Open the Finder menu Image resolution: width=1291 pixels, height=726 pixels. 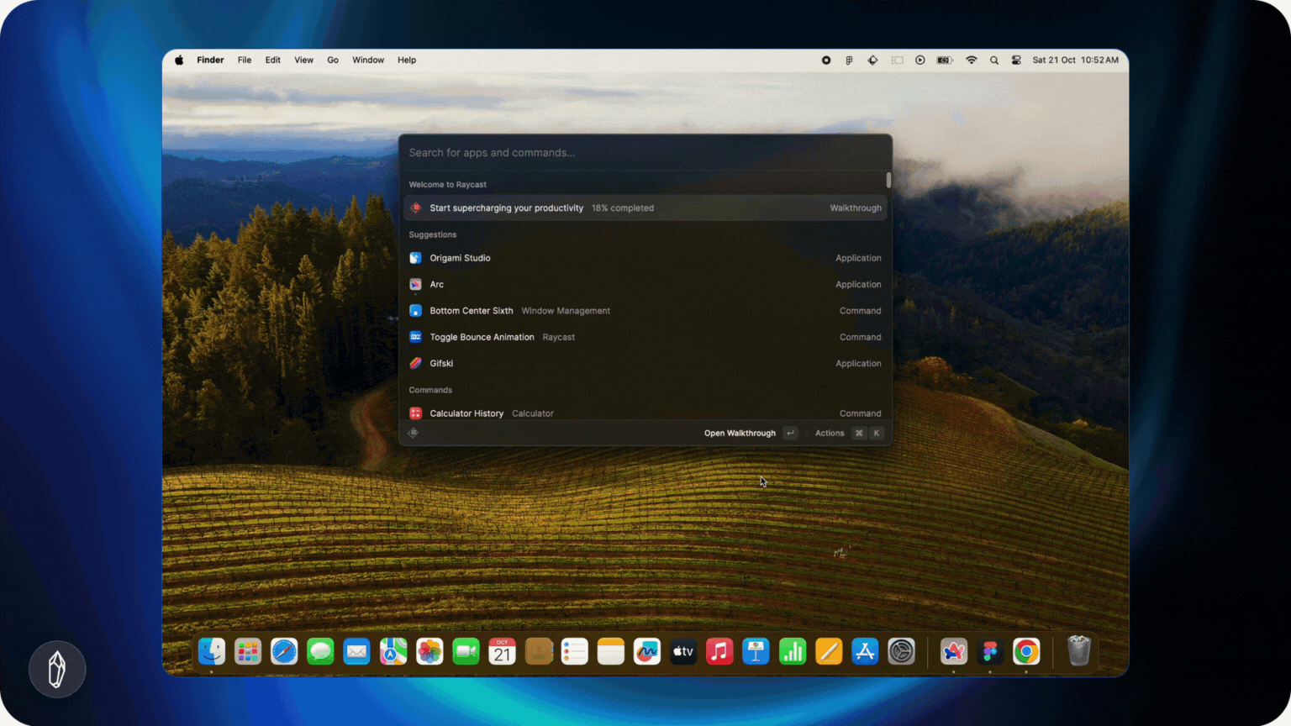210,60
